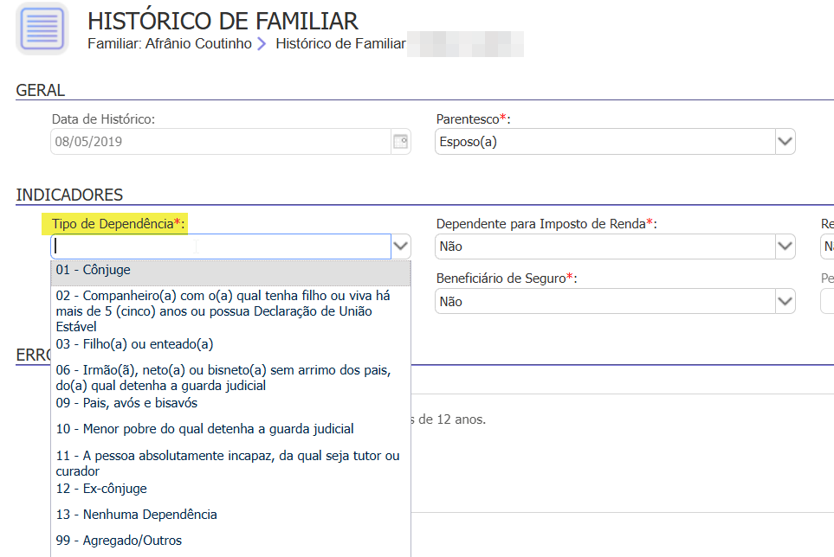Image resolution: width=834 pixels, height=557 pixels.
Task: Click the Histórico de Familiar page icon
Action: pyautogui.click(x=42, y=29)
